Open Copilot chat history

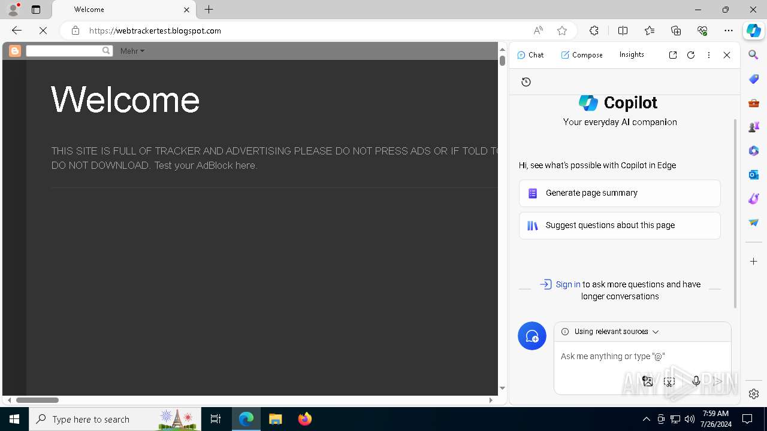click(526, 82)
